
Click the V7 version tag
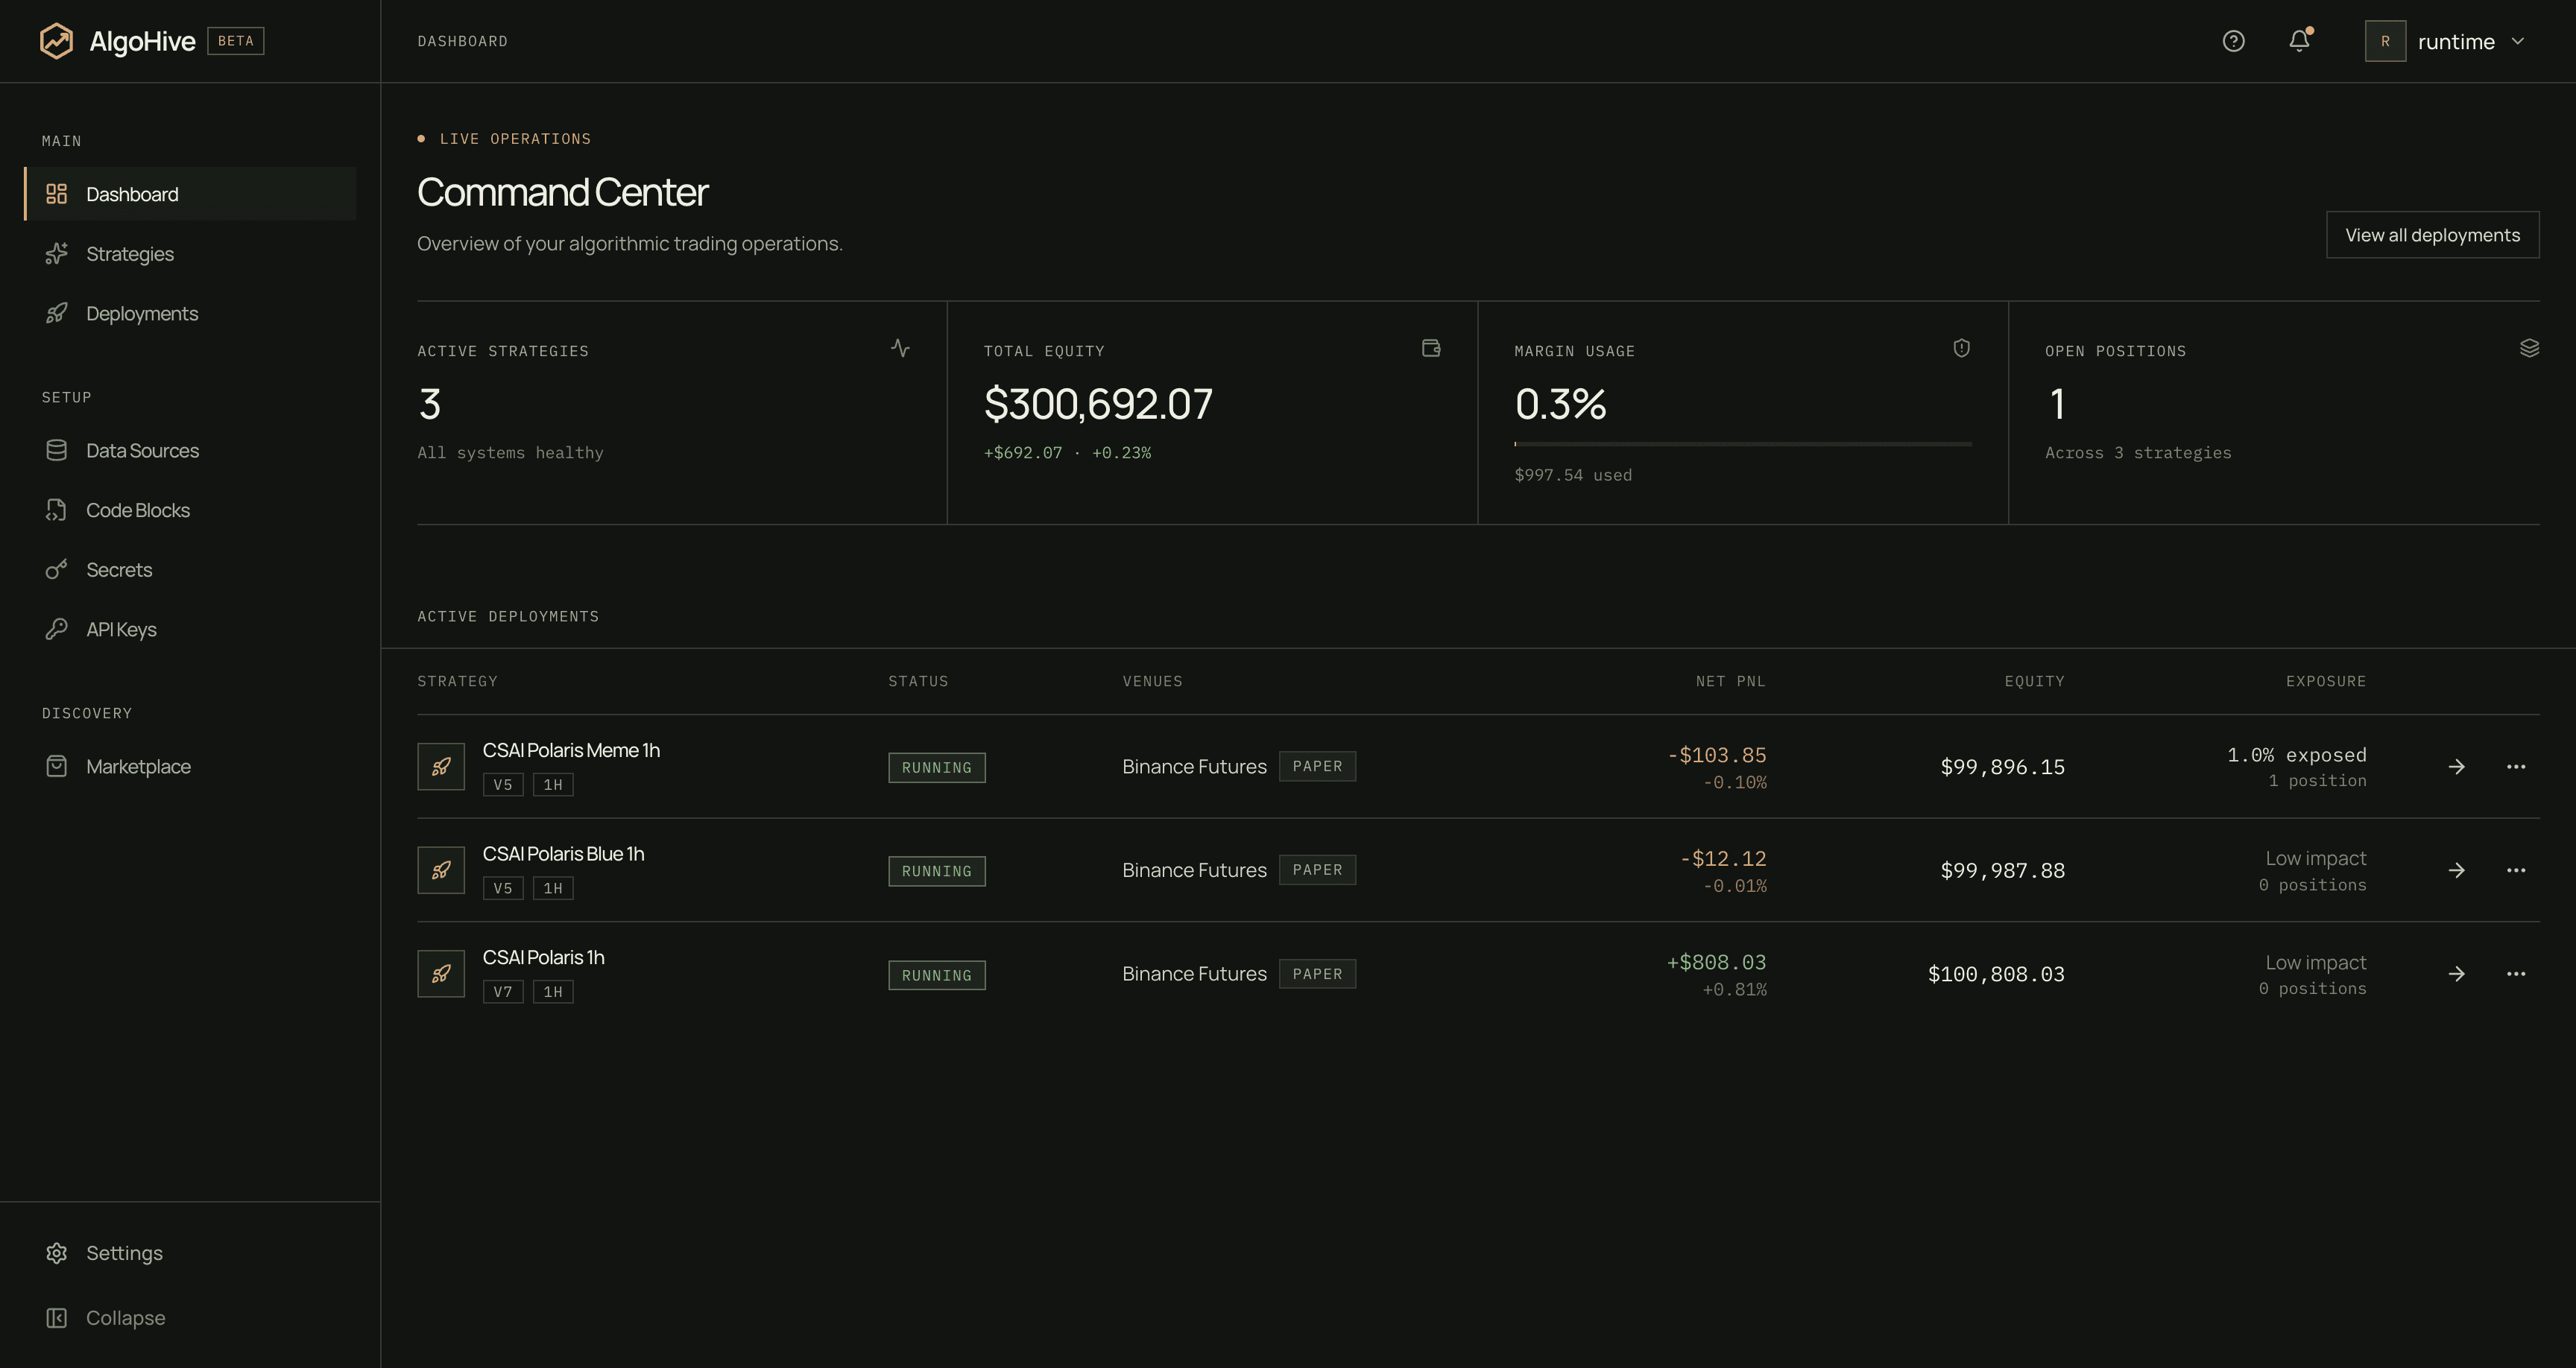(503, 992)
